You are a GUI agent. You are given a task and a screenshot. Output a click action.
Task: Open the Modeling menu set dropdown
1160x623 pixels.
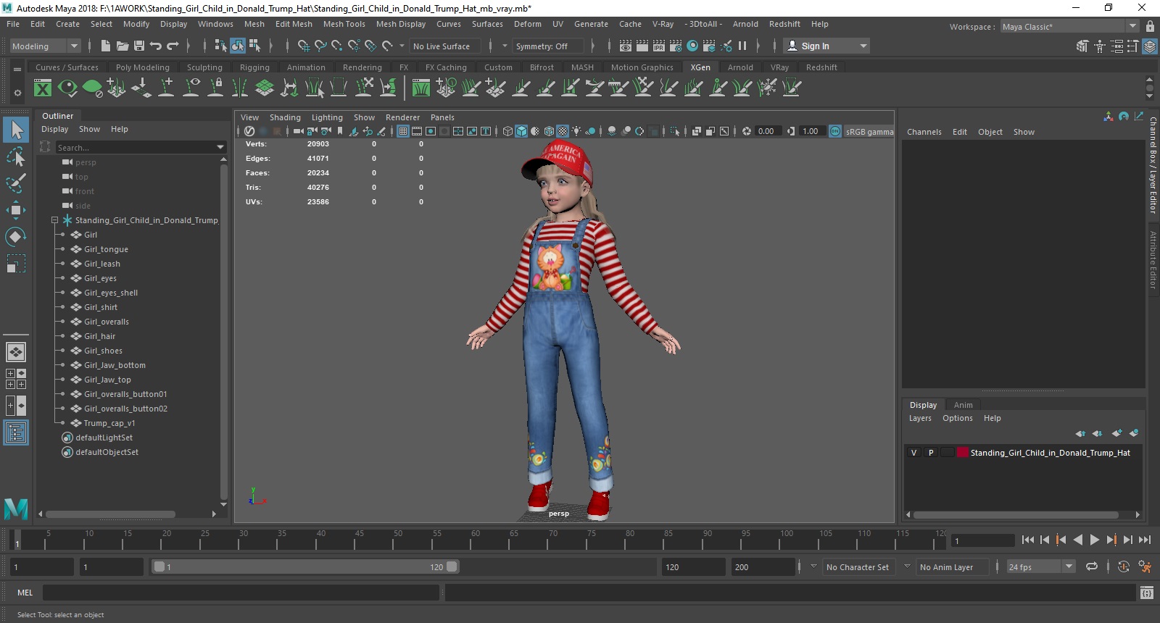click(x=45, y=46)
